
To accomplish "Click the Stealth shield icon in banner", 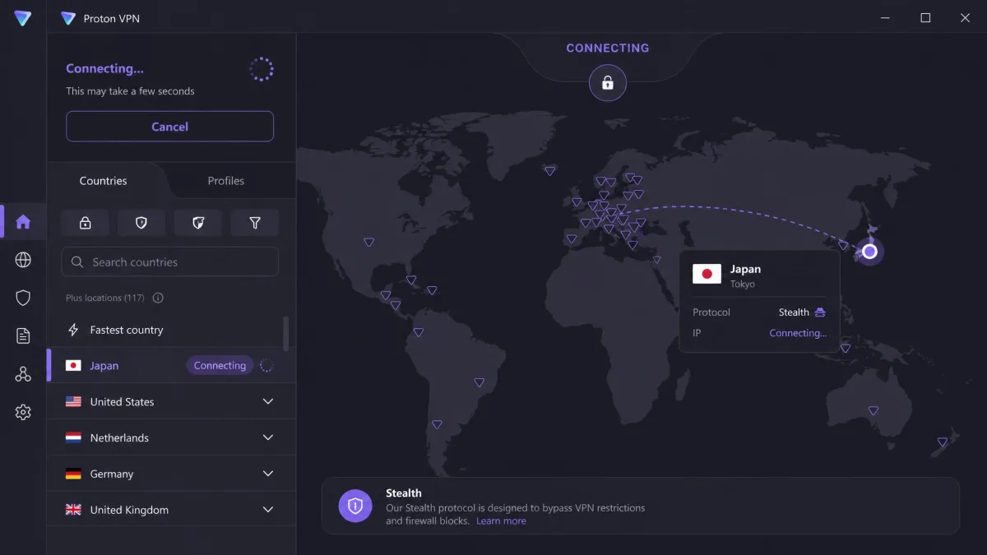I will click(x=355, y=506).
